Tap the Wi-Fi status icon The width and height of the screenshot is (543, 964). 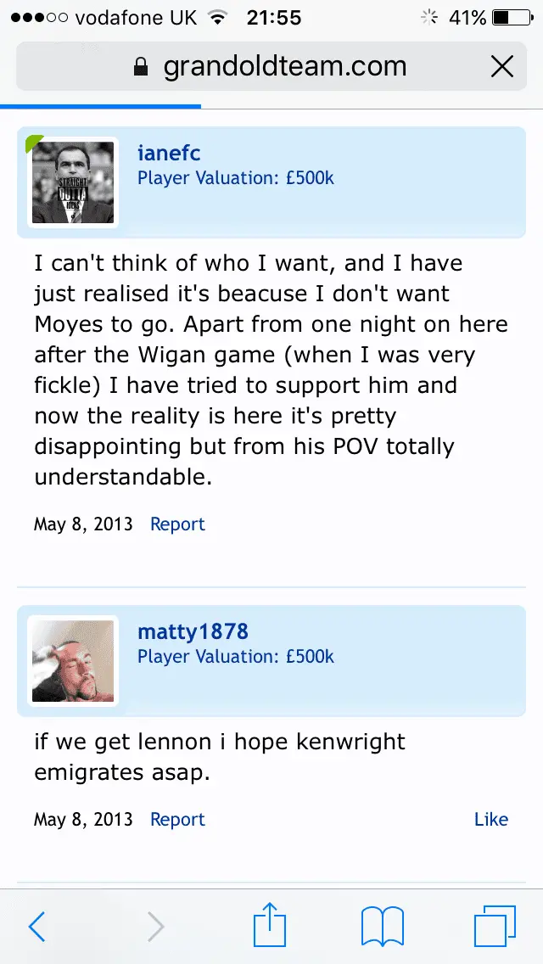coord(218,18)
